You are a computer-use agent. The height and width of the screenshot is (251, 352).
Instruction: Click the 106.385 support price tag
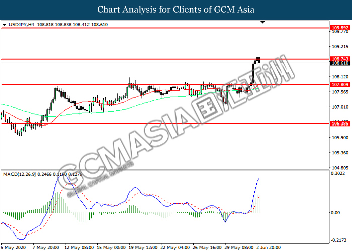pyautogui.click(x=340, y=123)
